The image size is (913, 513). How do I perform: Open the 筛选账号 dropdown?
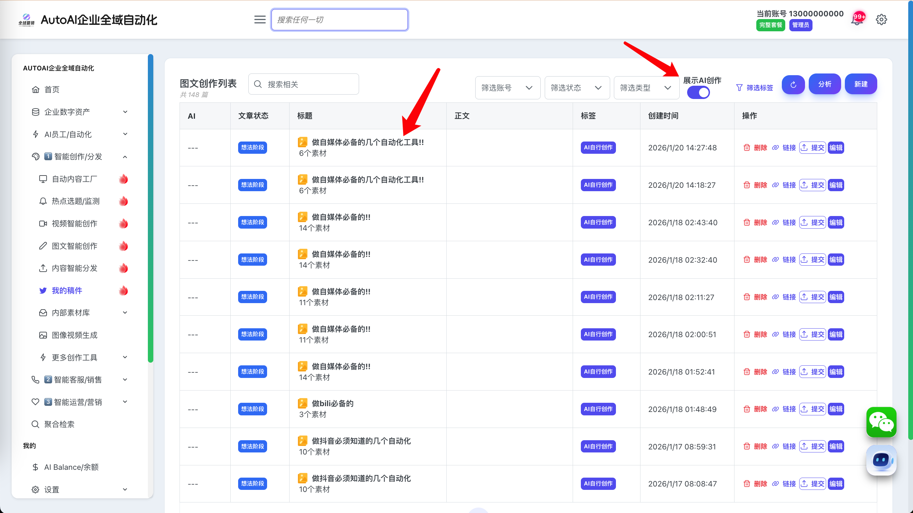[x=507, y=87]
